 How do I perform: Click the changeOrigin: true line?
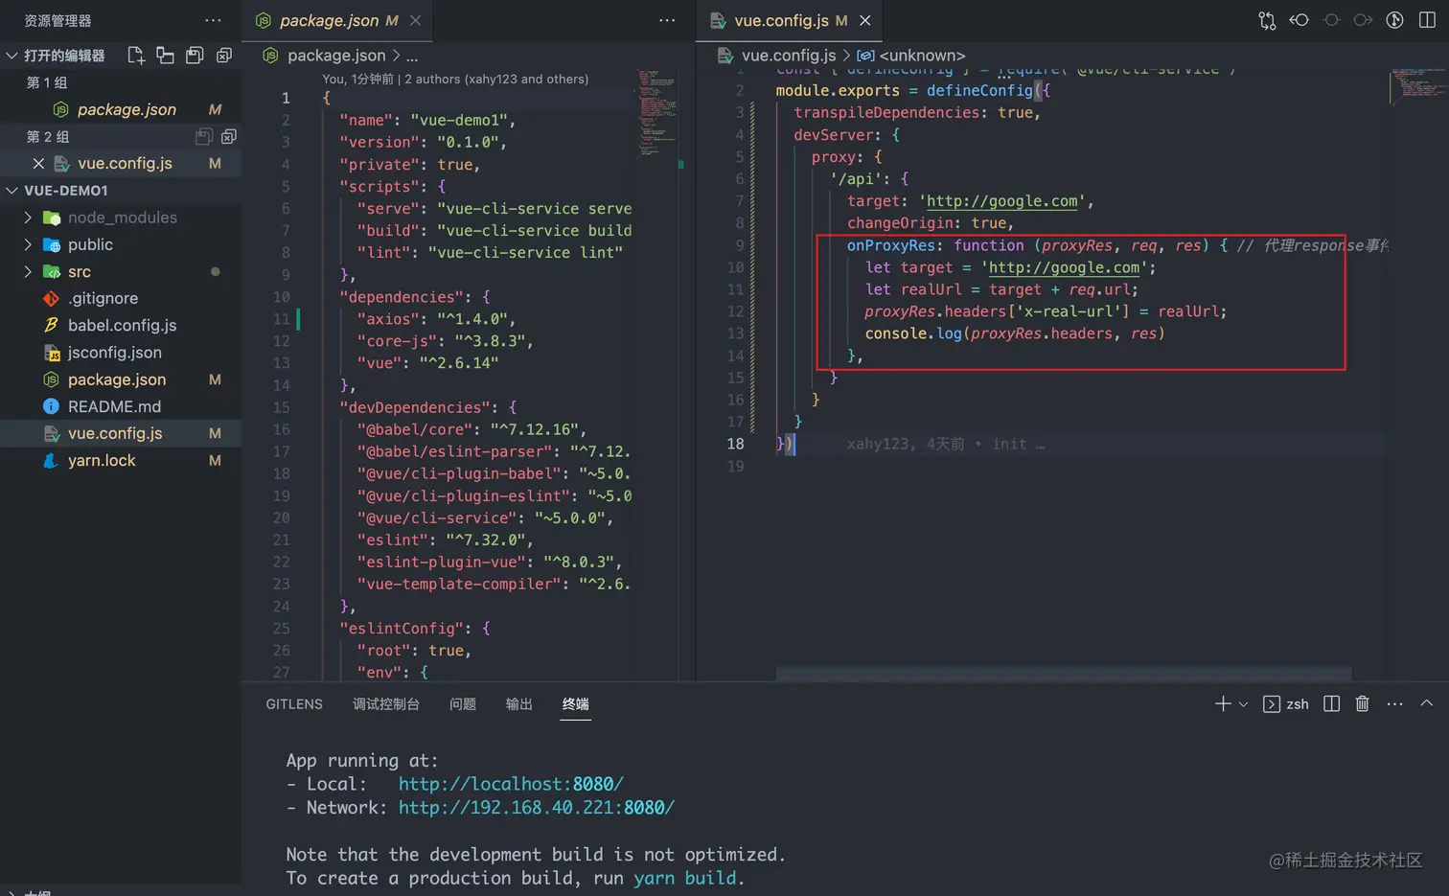tap(930, 223)
